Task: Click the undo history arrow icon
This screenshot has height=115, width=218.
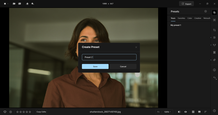Action: (x=214, y=78)
